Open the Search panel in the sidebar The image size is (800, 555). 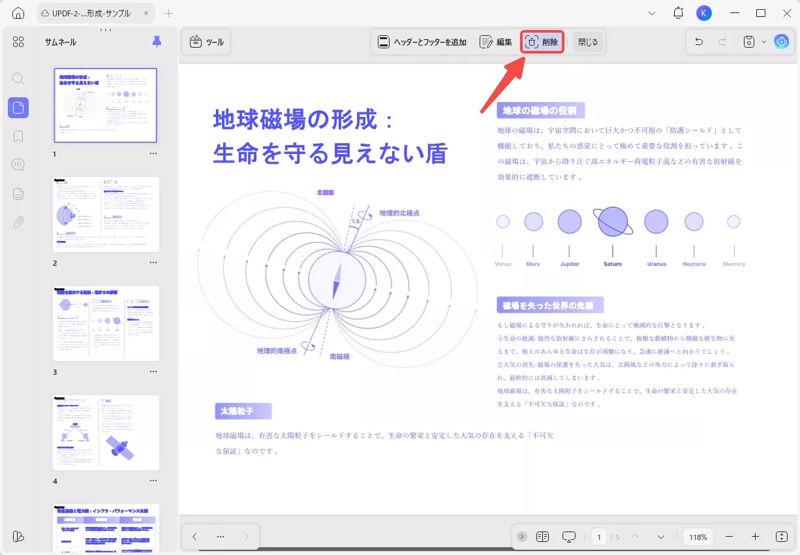(x=18, y=78)
